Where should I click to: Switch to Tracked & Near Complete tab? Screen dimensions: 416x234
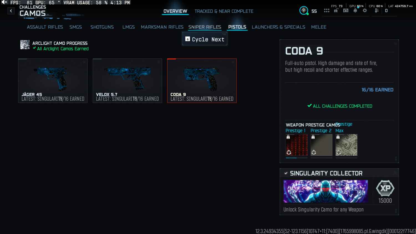[224, 11]
